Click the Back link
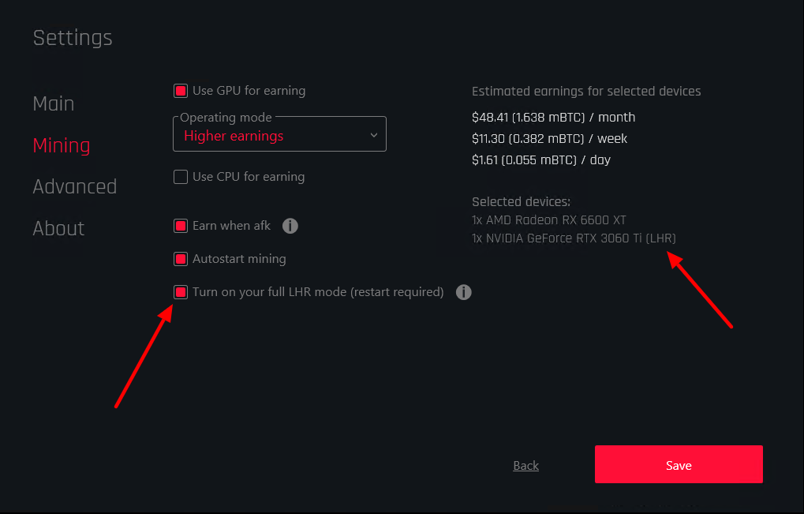The height and width of the screenshot is (514, 804). 525,466
